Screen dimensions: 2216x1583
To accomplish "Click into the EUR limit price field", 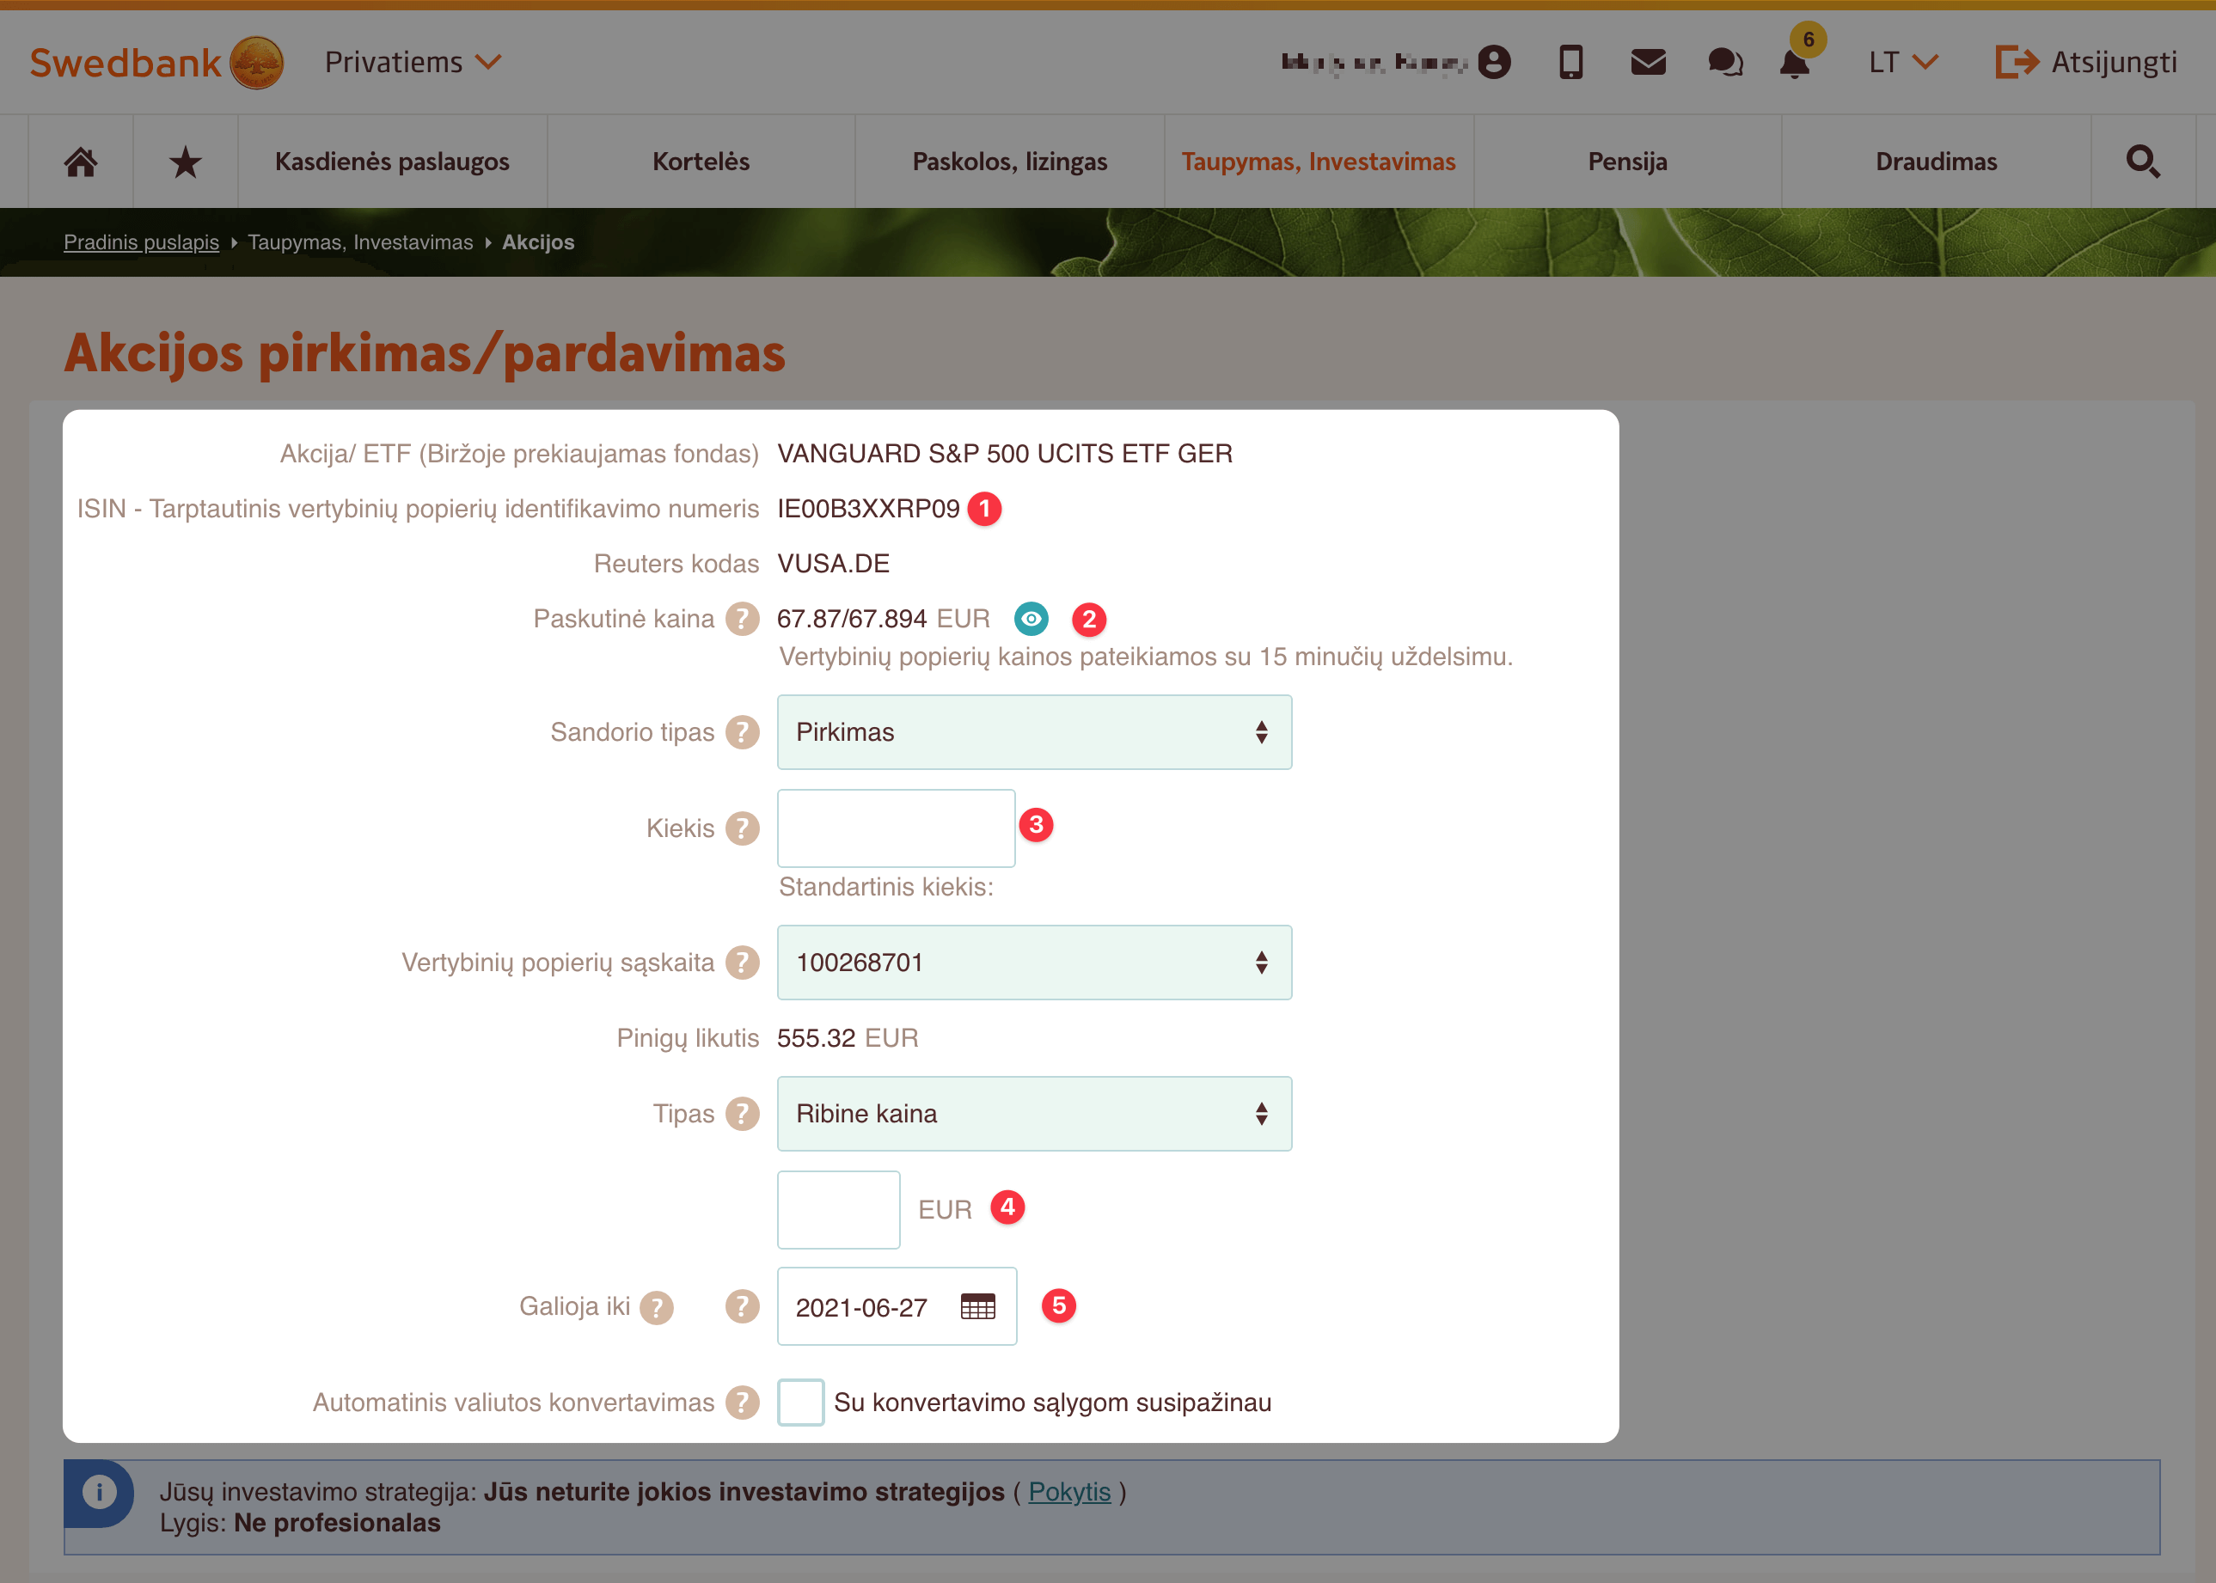I will click(838, 1210).
